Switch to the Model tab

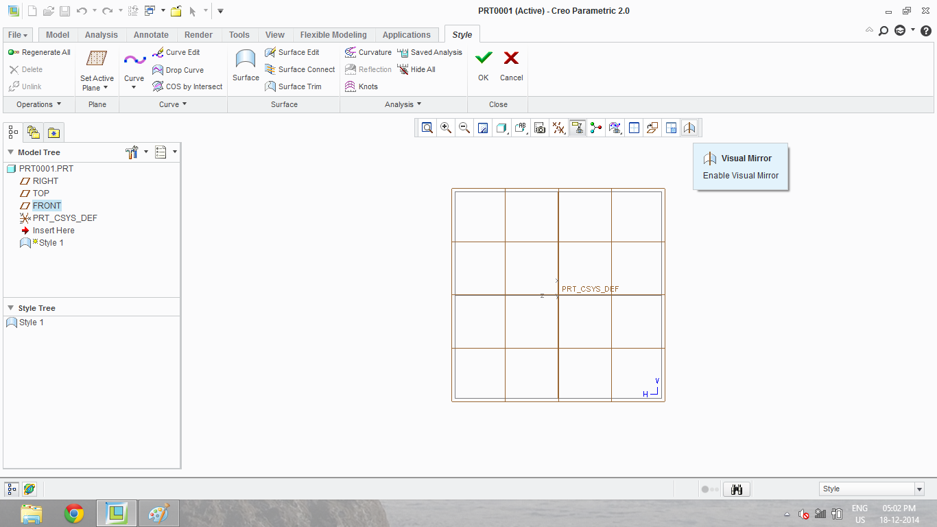tap(58, 35)
